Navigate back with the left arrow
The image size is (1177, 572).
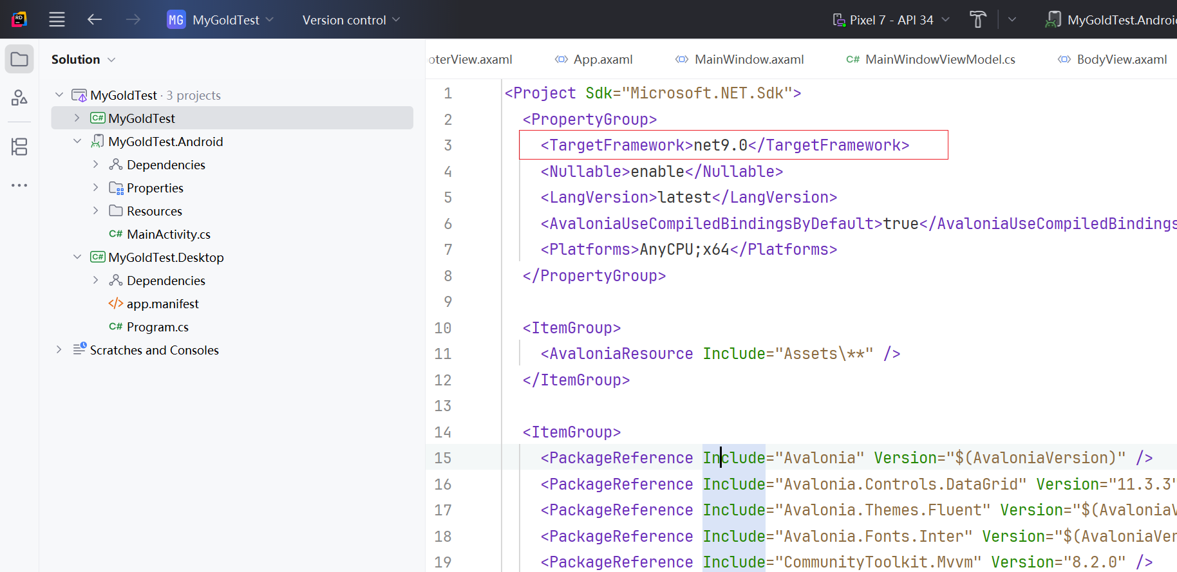click(95, 19)
